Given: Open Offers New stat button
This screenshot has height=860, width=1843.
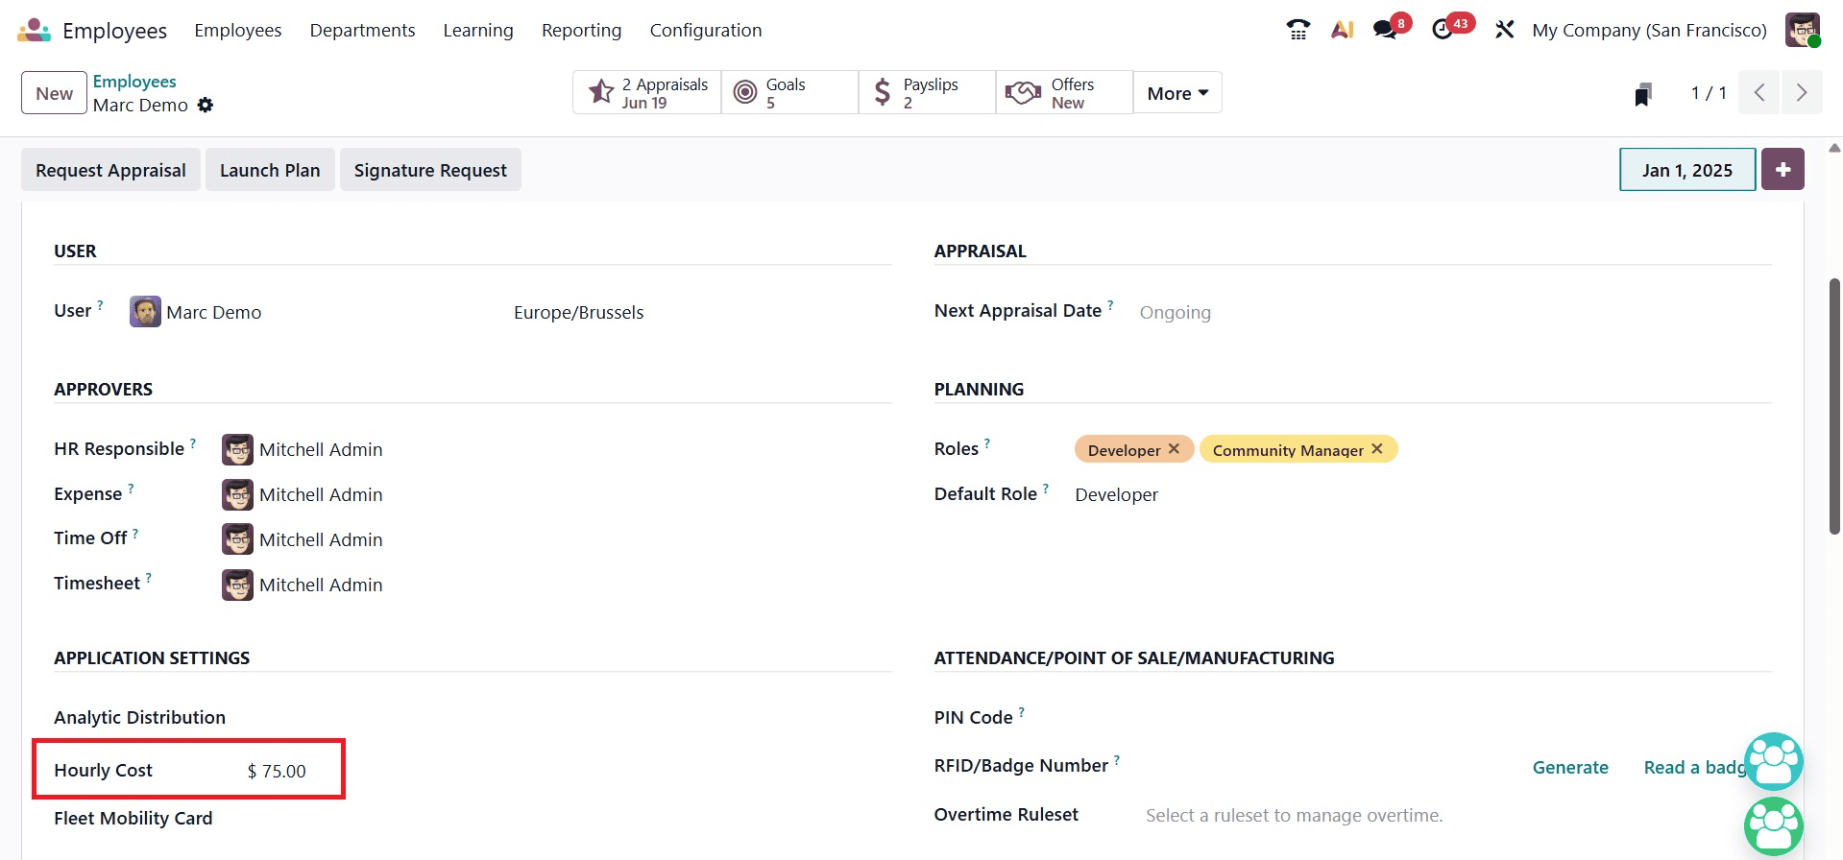Looking at the screenshot, I should [x=1064, y=93].
